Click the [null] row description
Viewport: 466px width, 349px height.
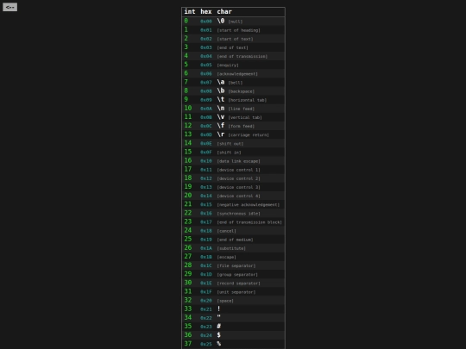click(x=236, y=22)
